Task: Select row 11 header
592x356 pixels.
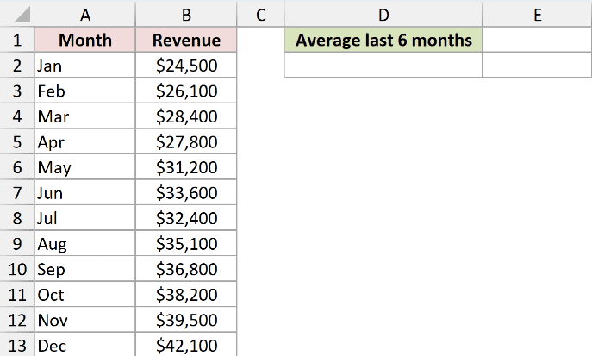Action: pyautogui.click(x=17, y=295)
